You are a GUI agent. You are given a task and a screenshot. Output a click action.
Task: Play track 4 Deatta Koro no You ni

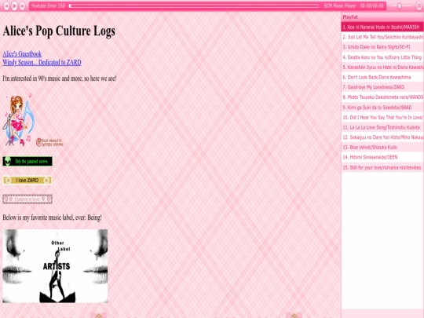382,57
